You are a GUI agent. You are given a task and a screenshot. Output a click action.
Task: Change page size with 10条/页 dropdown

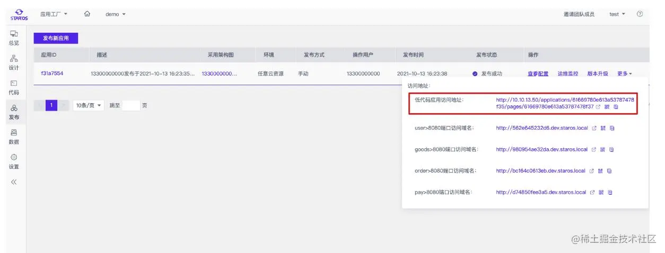pyautogui.click(x=89, y=105)
